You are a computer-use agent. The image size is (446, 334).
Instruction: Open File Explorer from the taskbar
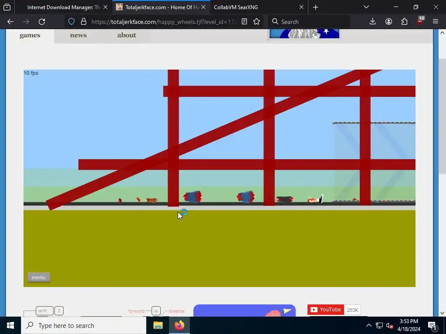coord(158,325)
